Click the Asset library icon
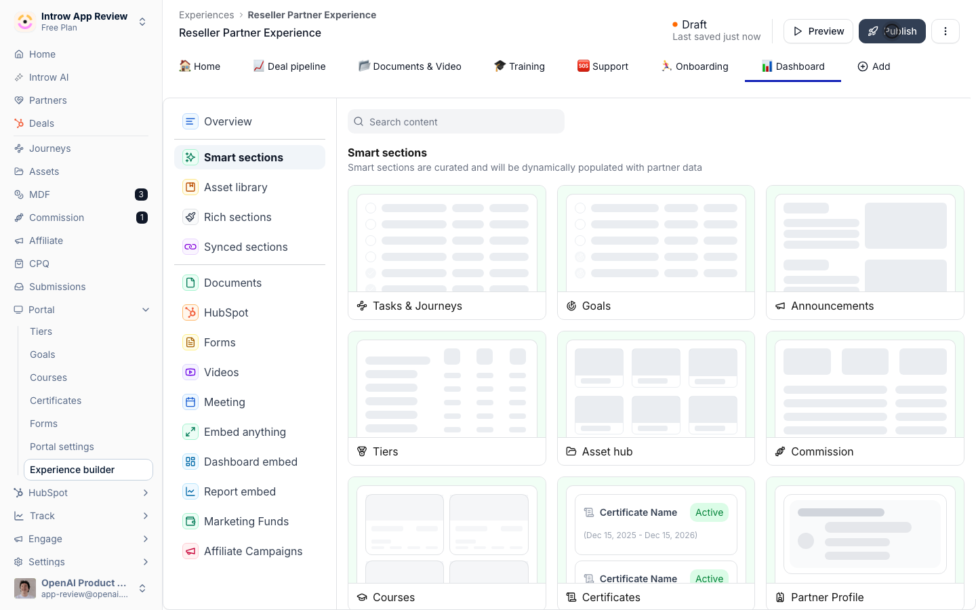The width and height of the screenshot is (976, 610). 190,187
